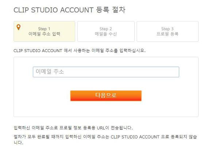Click the 이메일 주소 입력 caption under Step 1
The height and width of the screenshot is (157, 219).
44,34
